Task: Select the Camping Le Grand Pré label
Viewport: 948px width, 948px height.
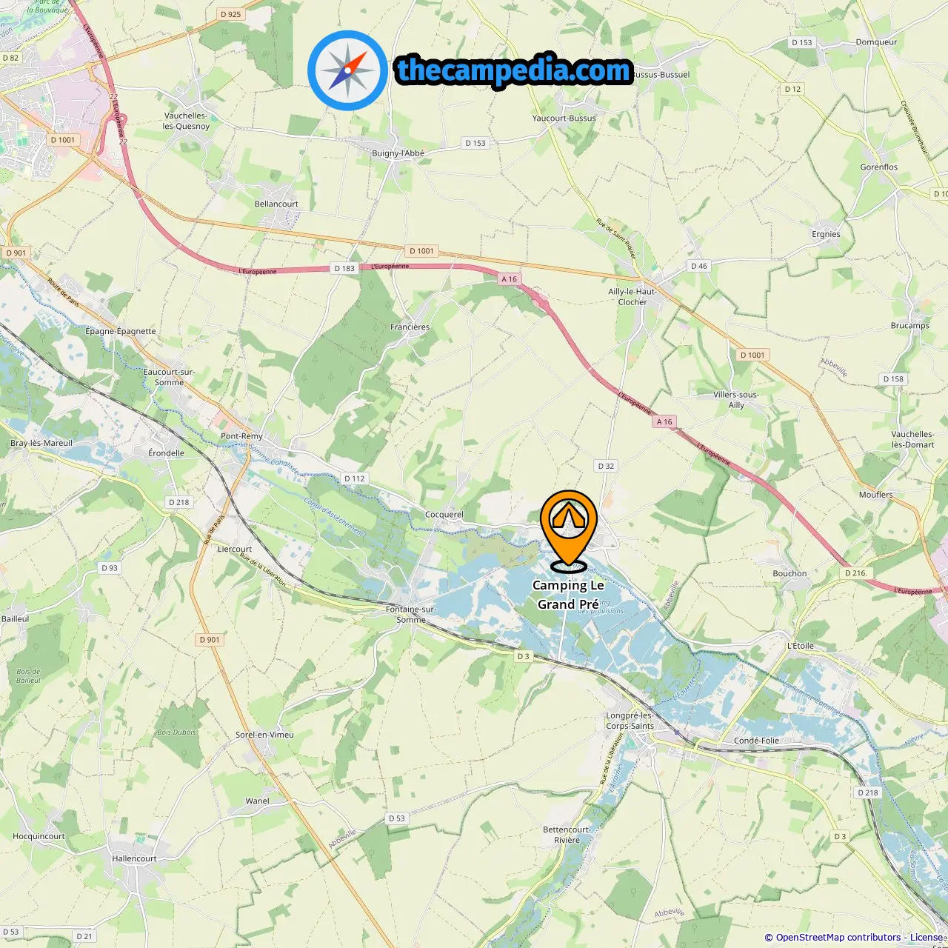Action: pos(568,595)
